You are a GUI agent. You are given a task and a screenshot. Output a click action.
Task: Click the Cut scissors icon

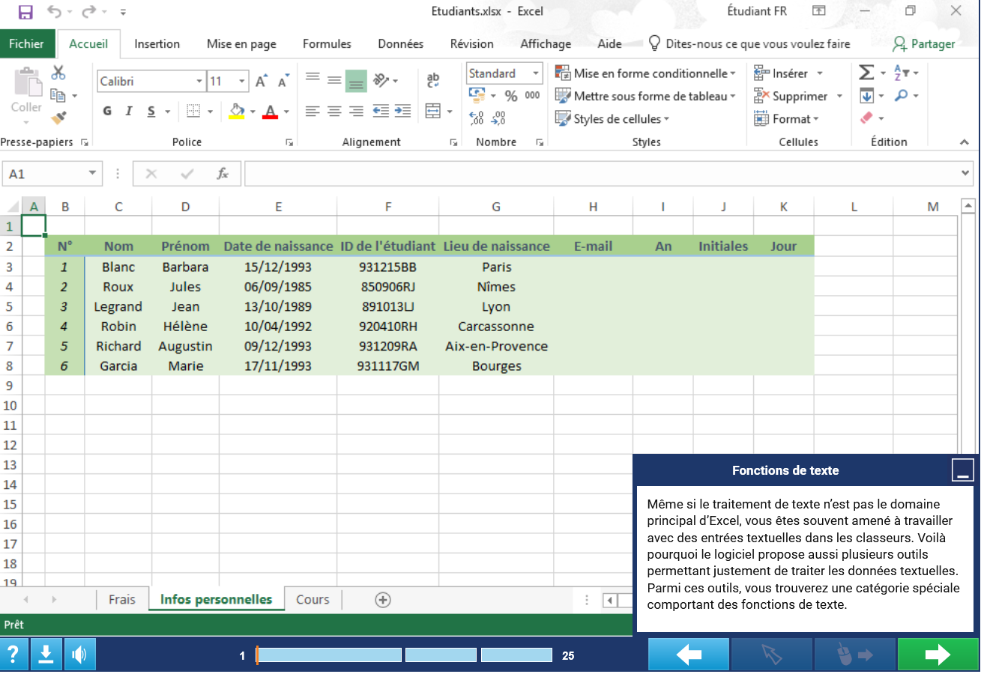click(x=58, y=73)
